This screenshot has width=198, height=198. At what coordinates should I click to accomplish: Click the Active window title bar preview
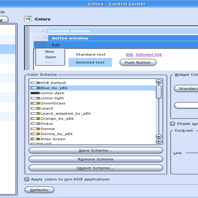pos(123,38)
